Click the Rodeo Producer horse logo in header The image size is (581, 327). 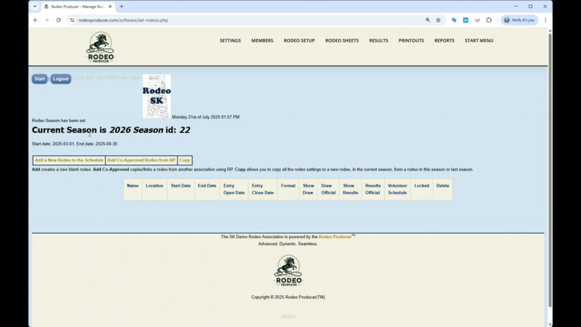click(x=100, y=47)
